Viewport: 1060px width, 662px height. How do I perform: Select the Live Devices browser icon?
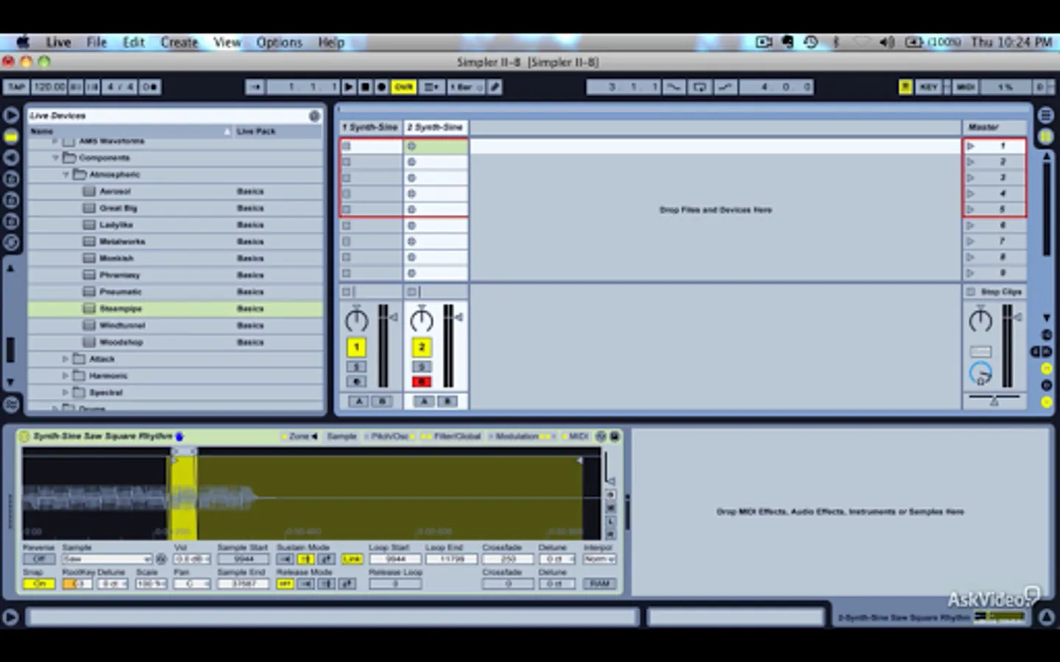click(11, 137)
